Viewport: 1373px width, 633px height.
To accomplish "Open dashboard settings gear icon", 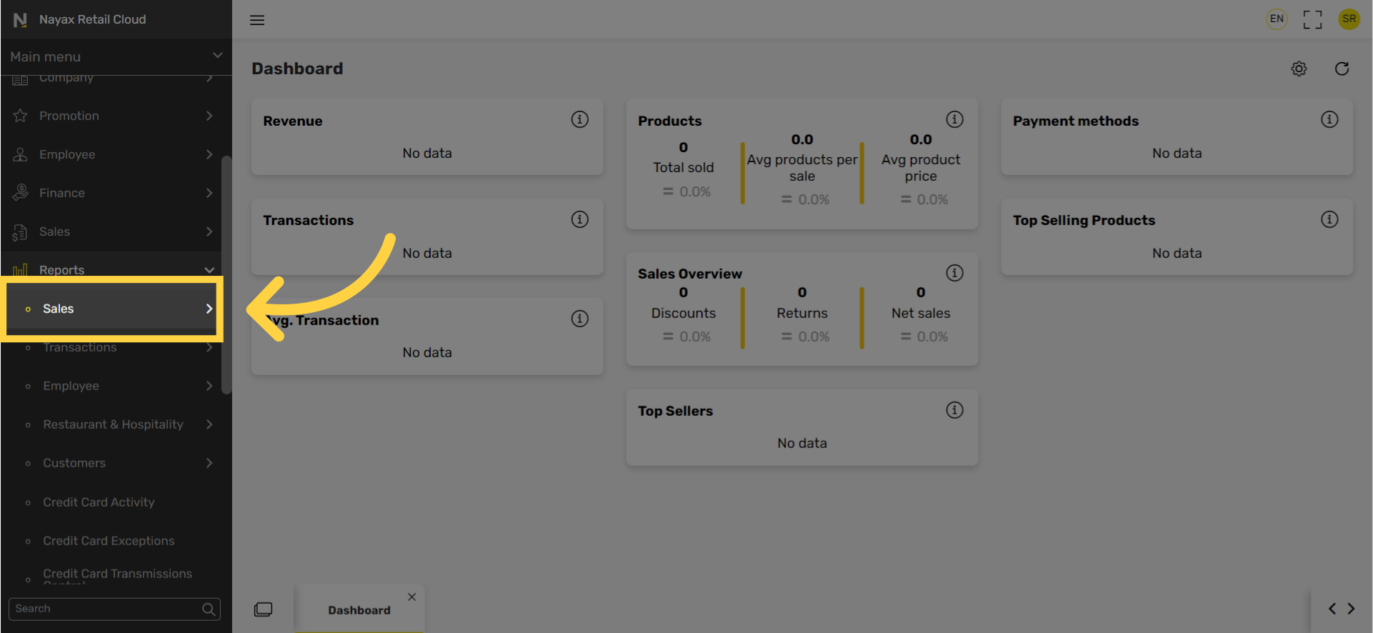I will pos(1299,69).
